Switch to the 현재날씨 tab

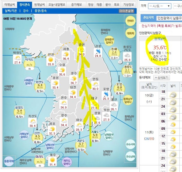pyautogui.click(x=40, y=5)
